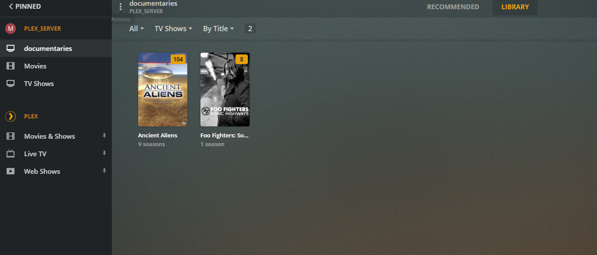
Task: Click the PLEX_SERVER sidebar header
Action: [42, 29]
